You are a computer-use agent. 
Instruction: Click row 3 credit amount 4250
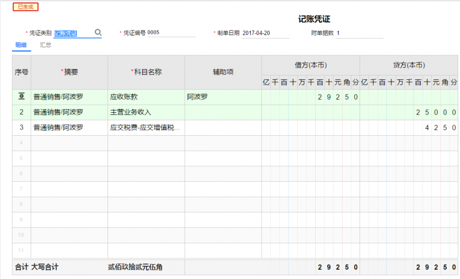[440, 128]
